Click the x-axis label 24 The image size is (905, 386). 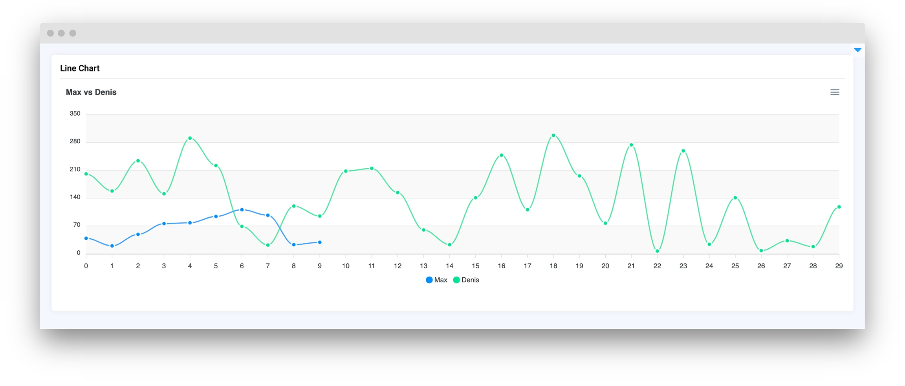709,266
